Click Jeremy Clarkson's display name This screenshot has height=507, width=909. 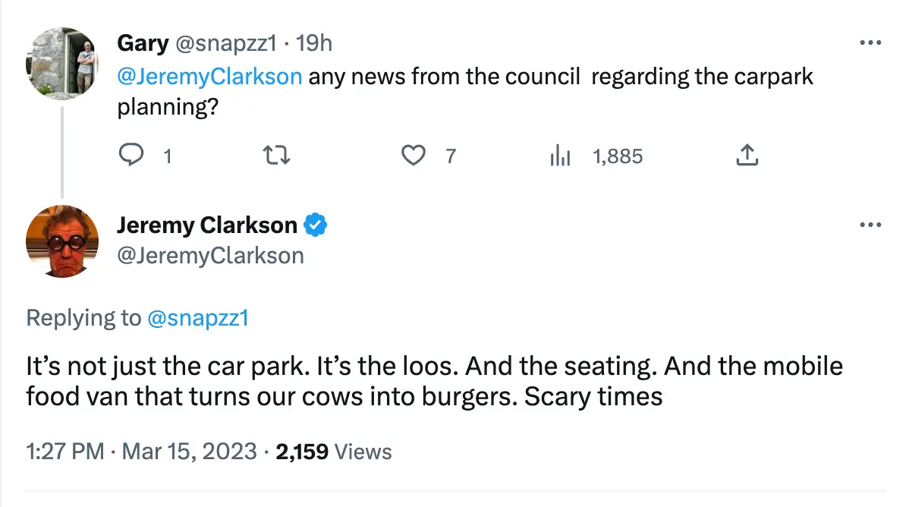[206, 225]
